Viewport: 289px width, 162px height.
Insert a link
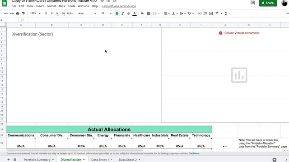point(200,13)
